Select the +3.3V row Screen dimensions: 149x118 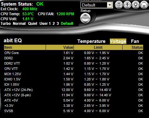click(74, 106)
